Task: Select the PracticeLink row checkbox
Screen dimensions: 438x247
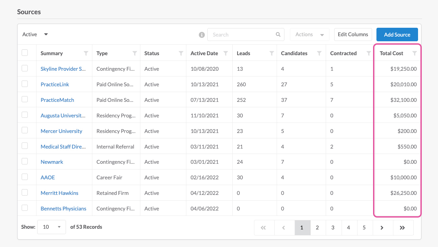Action: [25, 84]
